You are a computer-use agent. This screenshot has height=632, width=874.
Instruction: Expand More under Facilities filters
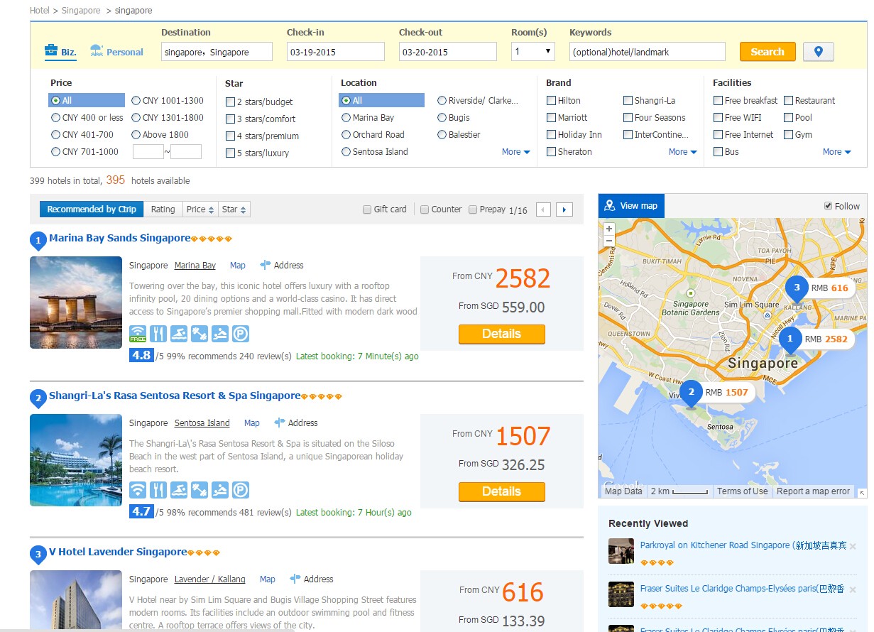836,151
